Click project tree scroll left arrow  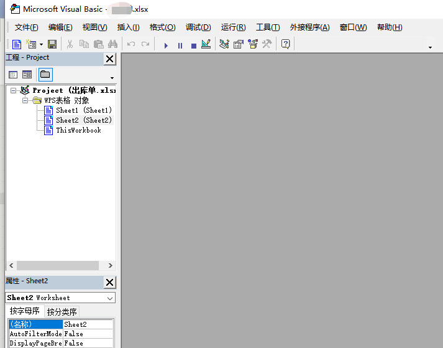pos(11,266)
